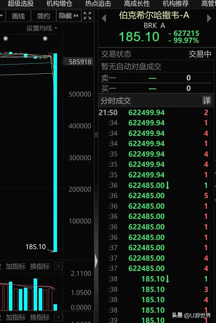Go to next stock with right arrow
Screen dimensions: 216x323
coord(209,18)
